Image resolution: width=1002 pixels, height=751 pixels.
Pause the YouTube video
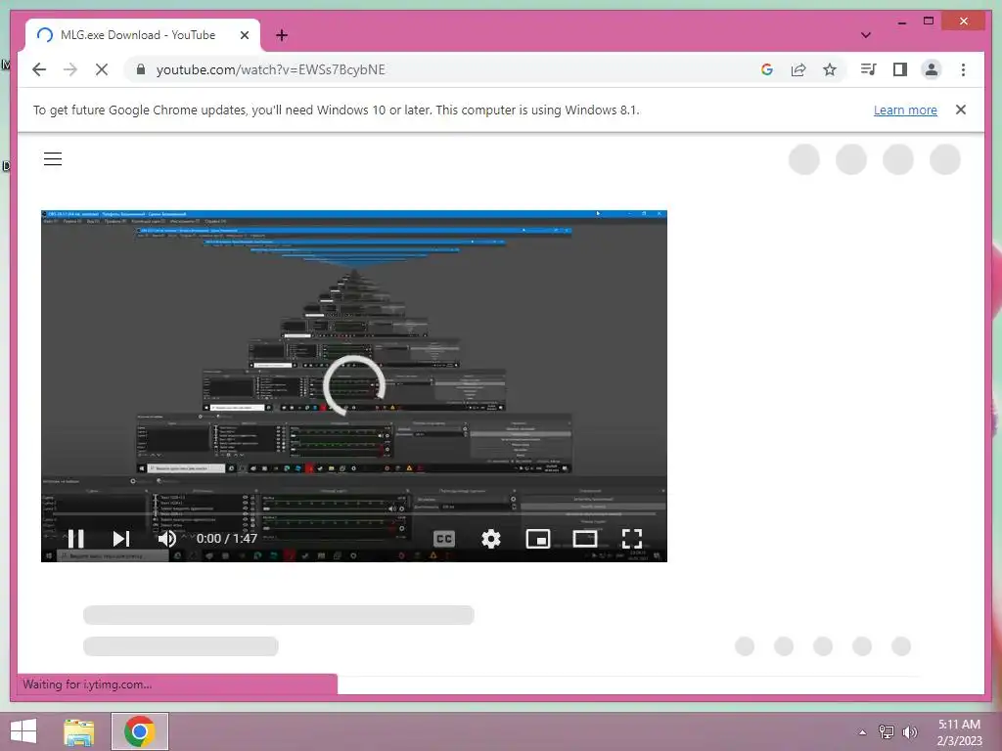coord(76,539)
